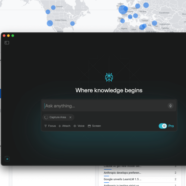Screen dimensions: 186x186
Task: Click the progress bar under the Google LearnLM row
Action: [140, 183]
